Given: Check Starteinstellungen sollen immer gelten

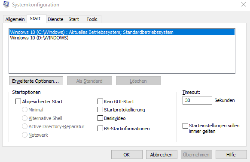Looking at the screenshot, I should point(185,126).
